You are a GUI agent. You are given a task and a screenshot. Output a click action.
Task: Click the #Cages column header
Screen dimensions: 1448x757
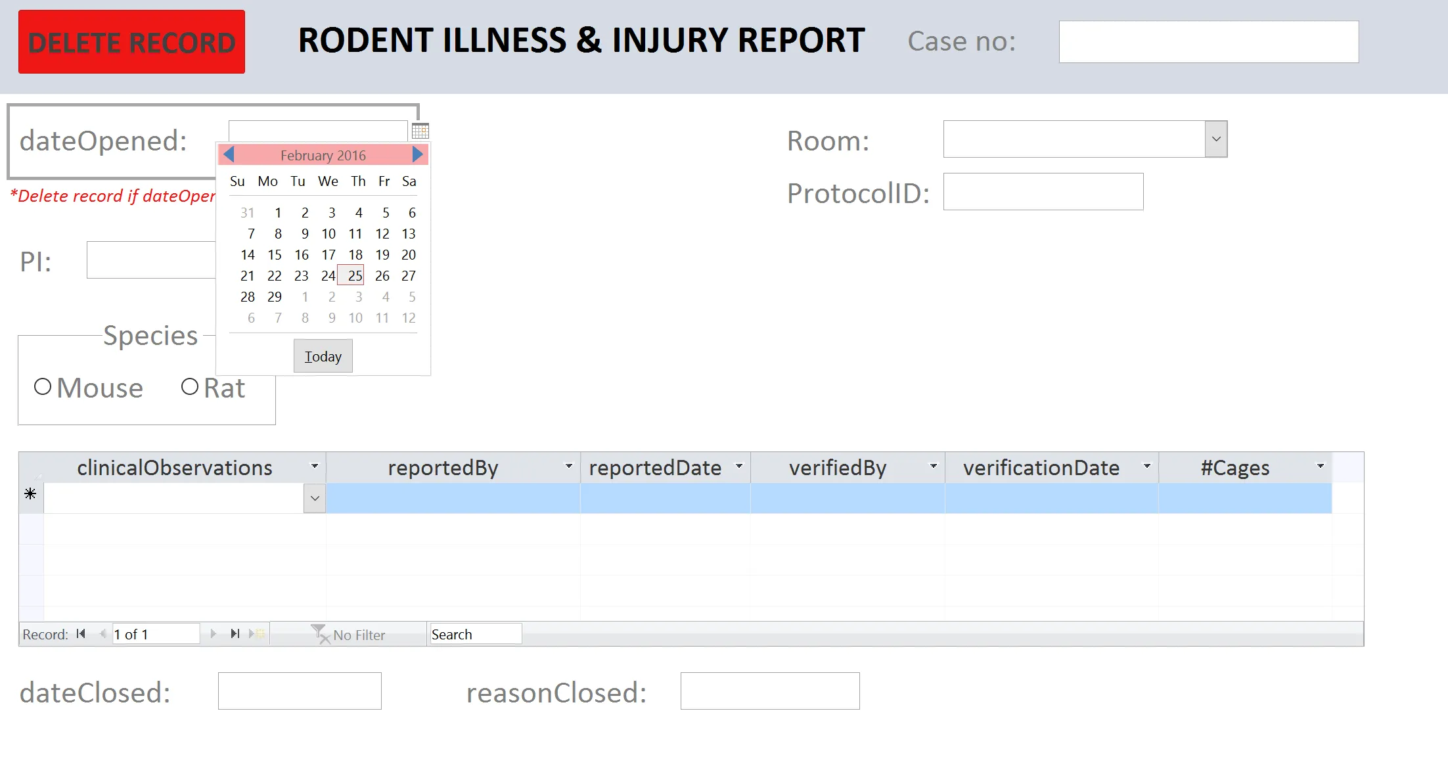1234,468
